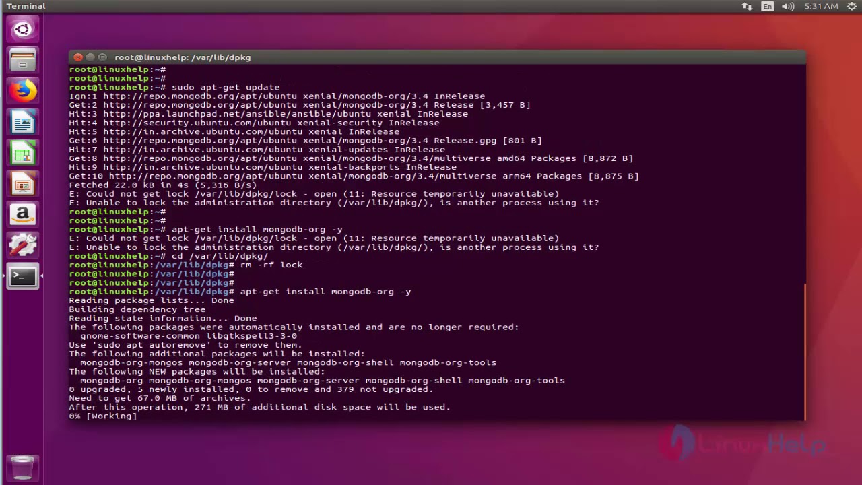Open LibreOffice Calc from launcher
Viewport: 862px width, 485px height.
(22, 154)
